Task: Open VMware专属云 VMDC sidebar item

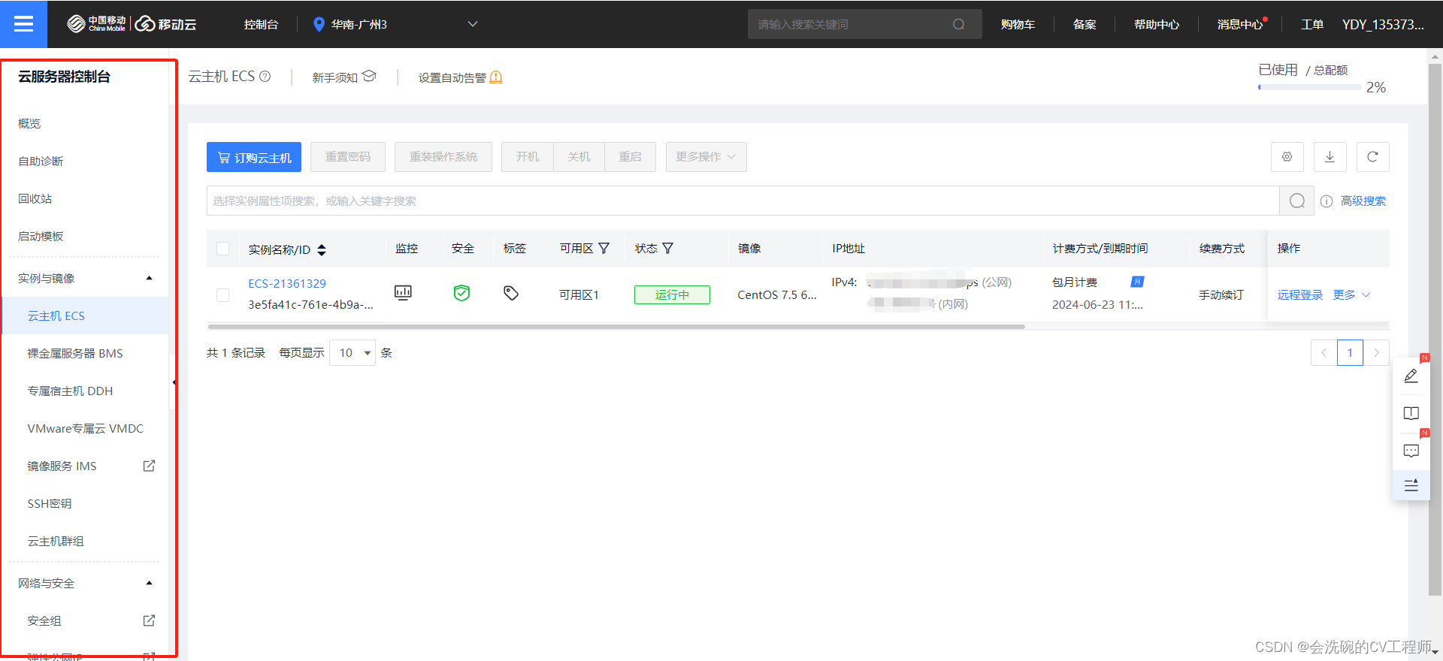Action: point(85,428)
